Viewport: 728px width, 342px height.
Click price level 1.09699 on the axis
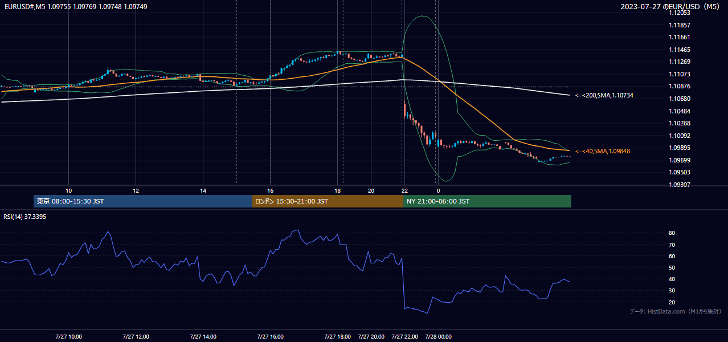(x=680, y=160)
